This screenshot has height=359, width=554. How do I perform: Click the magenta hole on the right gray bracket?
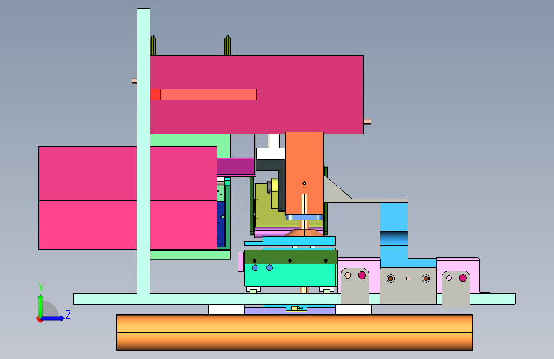click(463, 278)
